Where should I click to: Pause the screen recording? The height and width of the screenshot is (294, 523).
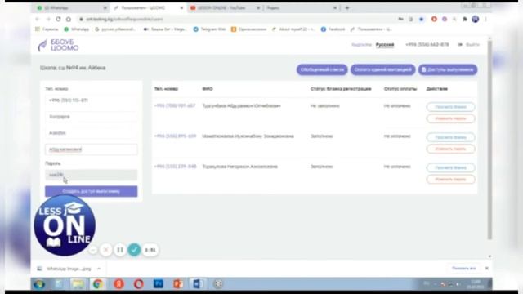click(x=120, y=250)
